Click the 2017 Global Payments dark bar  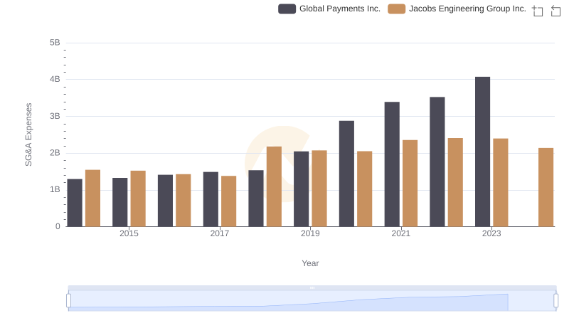(211, 199)
